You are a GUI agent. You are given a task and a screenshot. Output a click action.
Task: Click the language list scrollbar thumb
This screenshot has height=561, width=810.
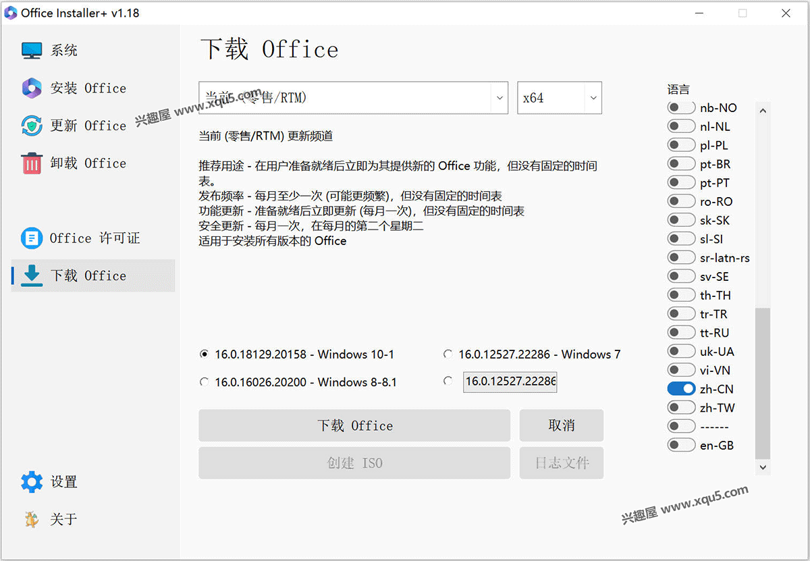[x=762, y=383]
